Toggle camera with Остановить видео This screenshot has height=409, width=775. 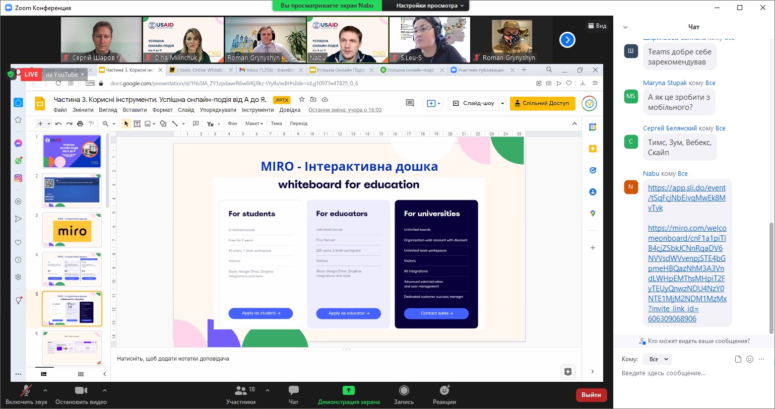click(x=81, y=394)
